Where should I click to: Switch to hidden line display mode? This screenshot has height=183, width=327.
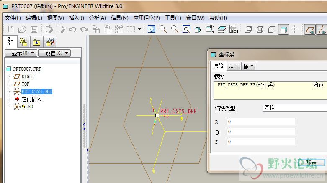click(260, 29)
